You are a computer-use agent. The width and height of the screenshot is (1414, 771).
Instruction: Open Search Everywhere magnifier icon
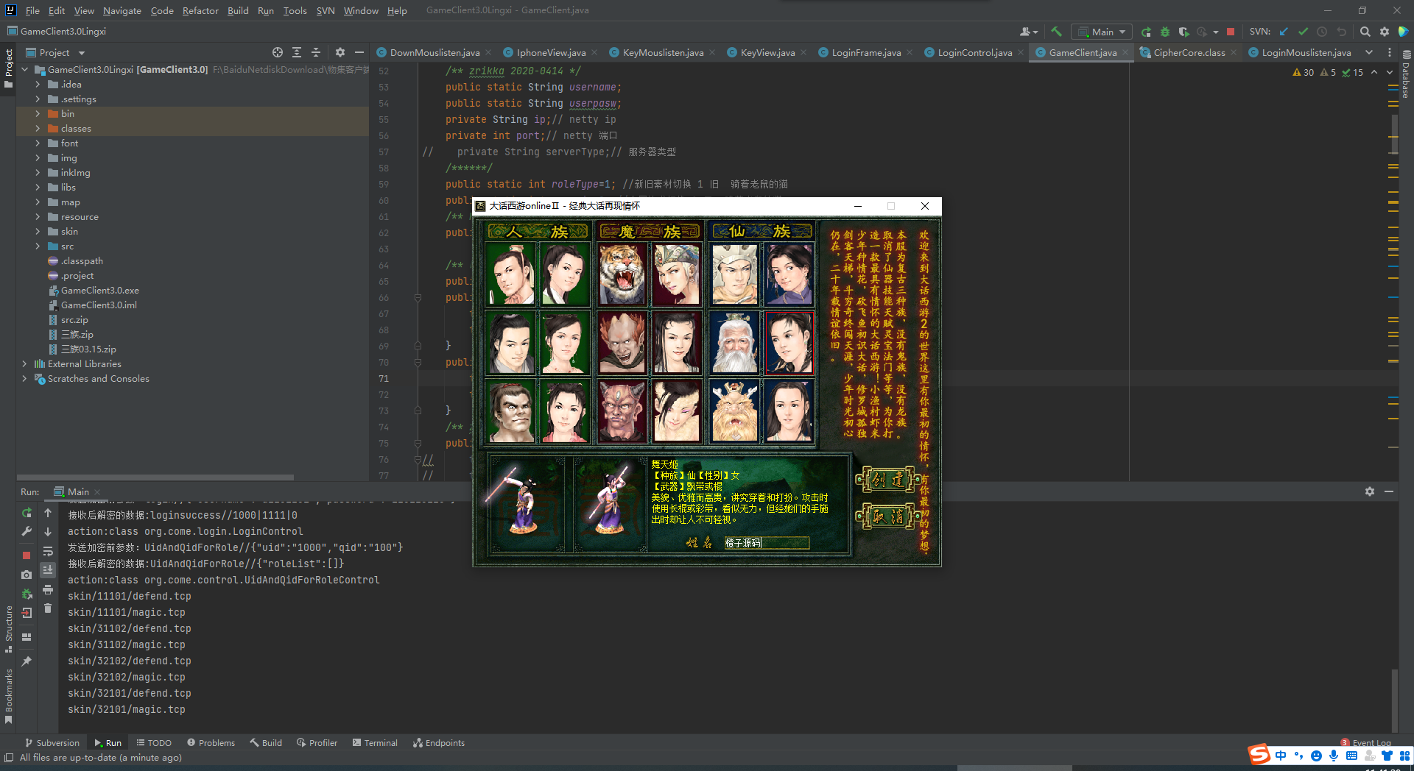[1365, 32]
